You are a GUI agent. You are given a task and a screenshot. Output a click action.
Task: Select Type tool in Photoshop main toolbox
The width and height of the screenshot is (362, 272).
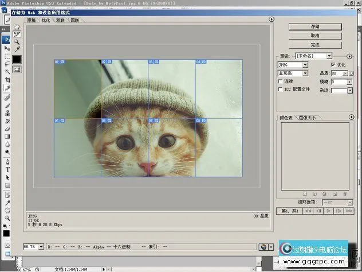coord(7,169)
